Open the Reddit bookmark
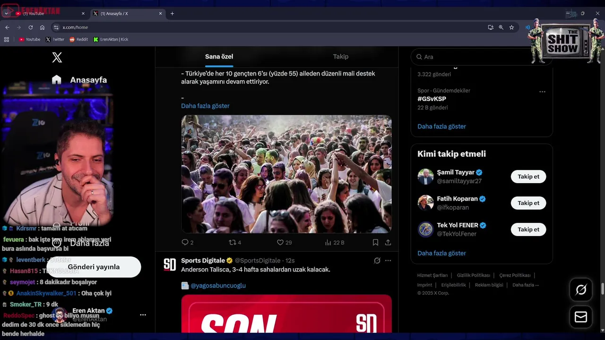Screen dimensions: 605x340 point(78,40)
